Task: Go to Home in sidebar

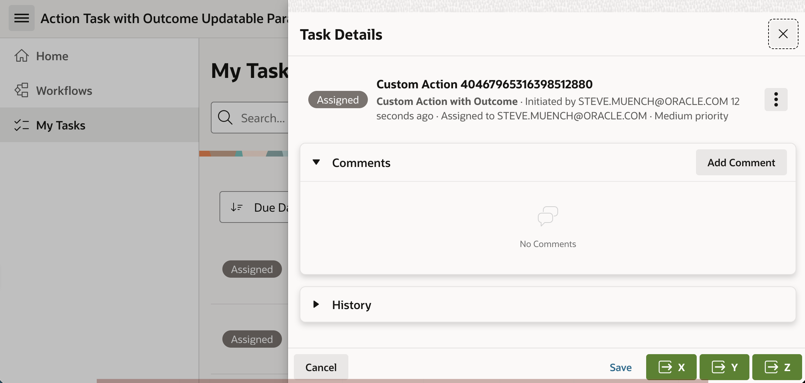Action: click(x=52, y=56)
